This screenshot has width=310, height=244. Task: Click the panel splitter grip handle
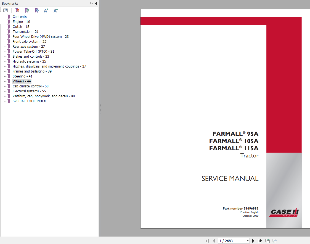(x=100, y=108)
